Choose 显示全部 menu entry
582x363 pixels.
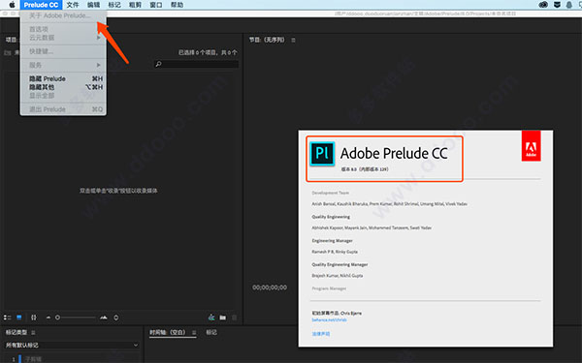pyautogui.click(x=63, y=96)
